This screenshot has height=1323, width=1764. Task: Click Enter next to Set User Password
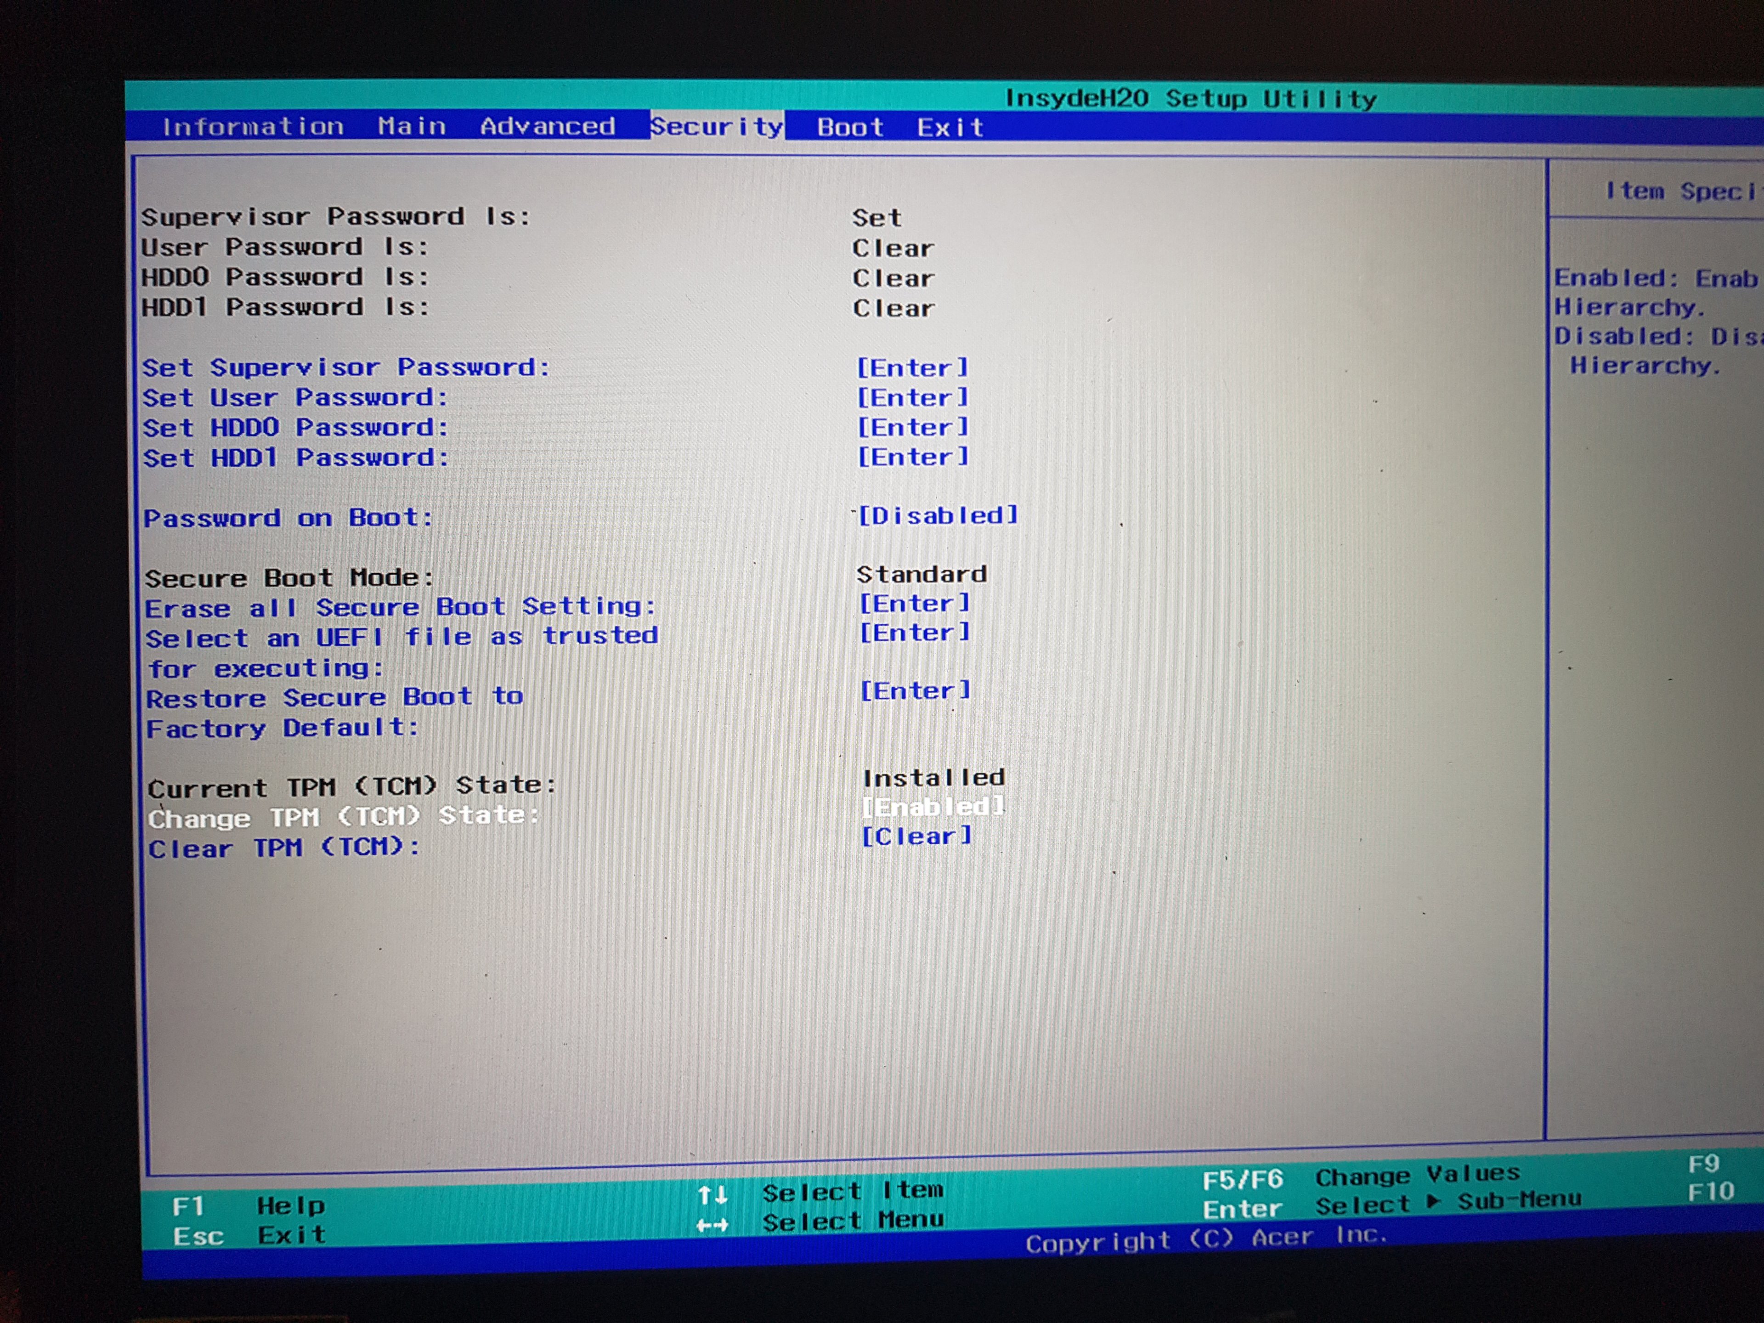(912, 397)
